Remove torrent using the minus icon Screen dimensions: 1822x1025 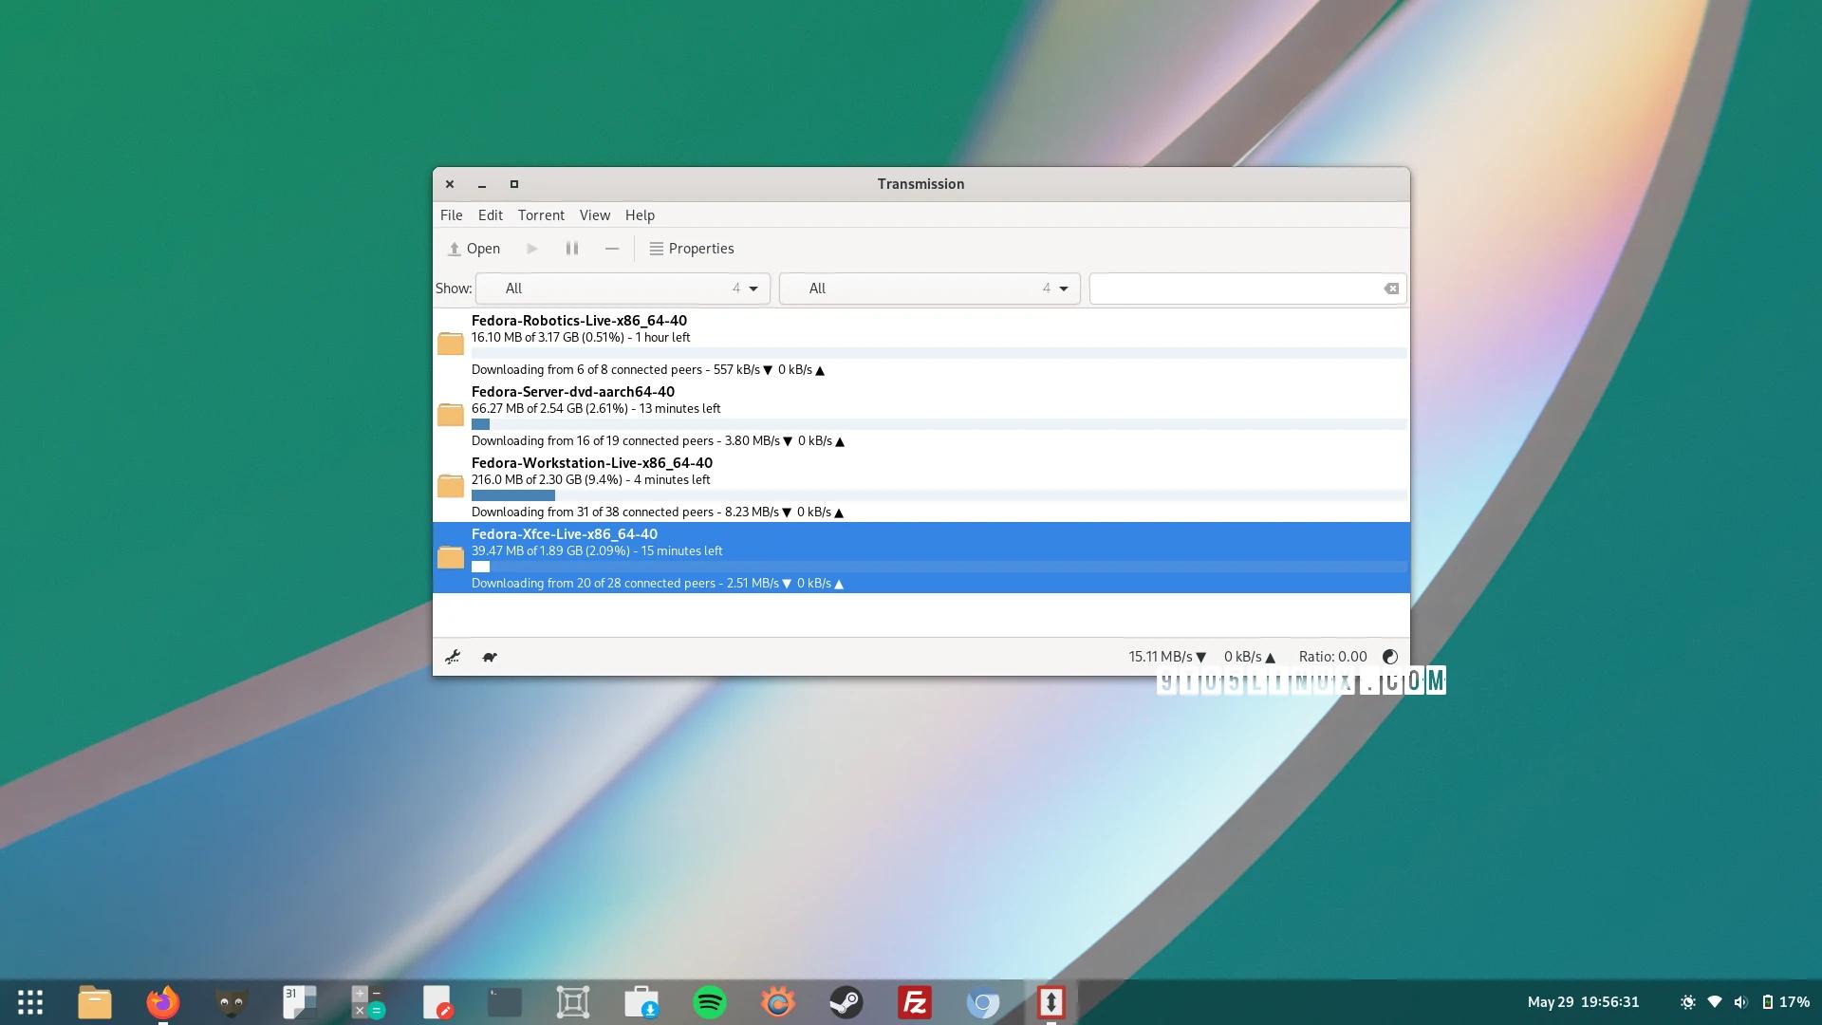point(612,249)
